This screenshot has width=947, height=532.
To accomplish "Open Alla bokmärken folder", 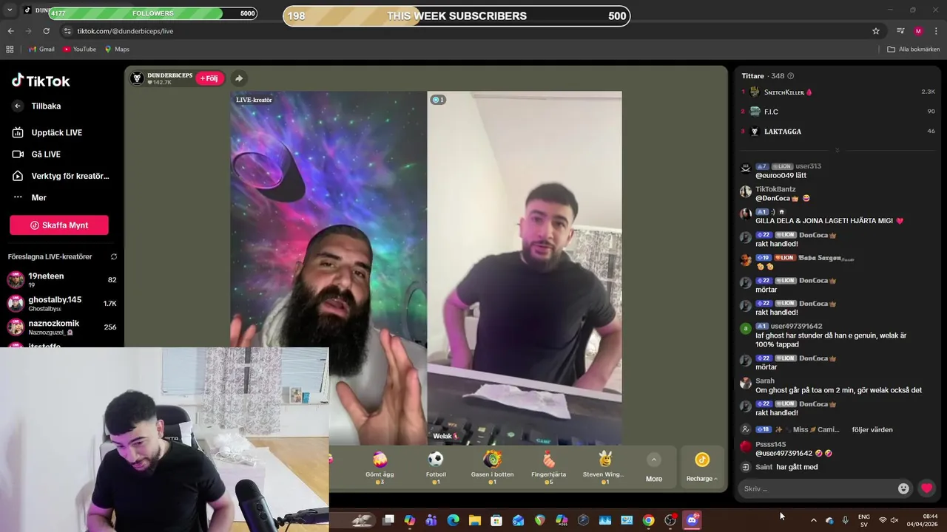I will tap(914, 50).
